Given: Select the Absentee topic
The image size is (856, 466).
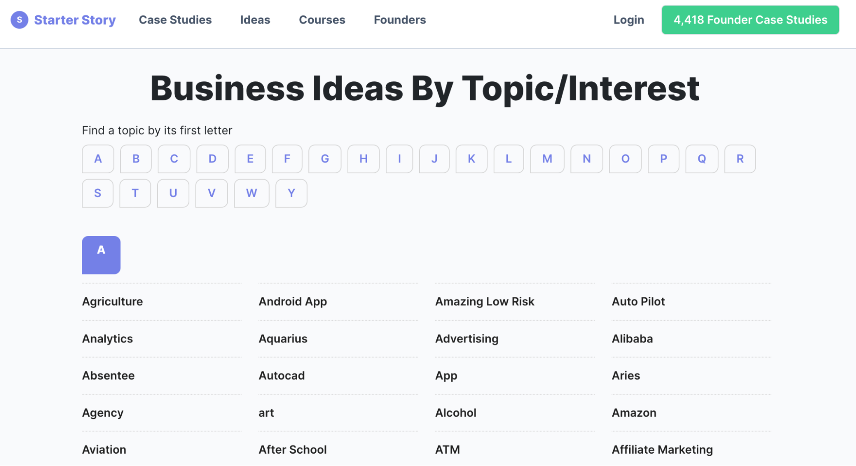Looking at the screenshot, I should (108, 376).
